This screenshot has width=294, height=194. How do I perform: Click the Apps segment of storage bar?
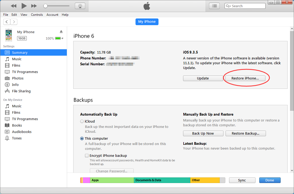pos(112,180)
